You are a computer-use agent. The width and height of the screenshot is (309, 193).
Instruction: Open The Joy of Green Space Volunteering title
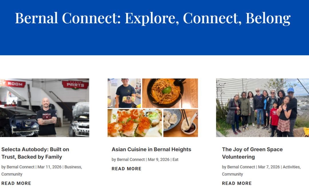(x=252, y=153)
